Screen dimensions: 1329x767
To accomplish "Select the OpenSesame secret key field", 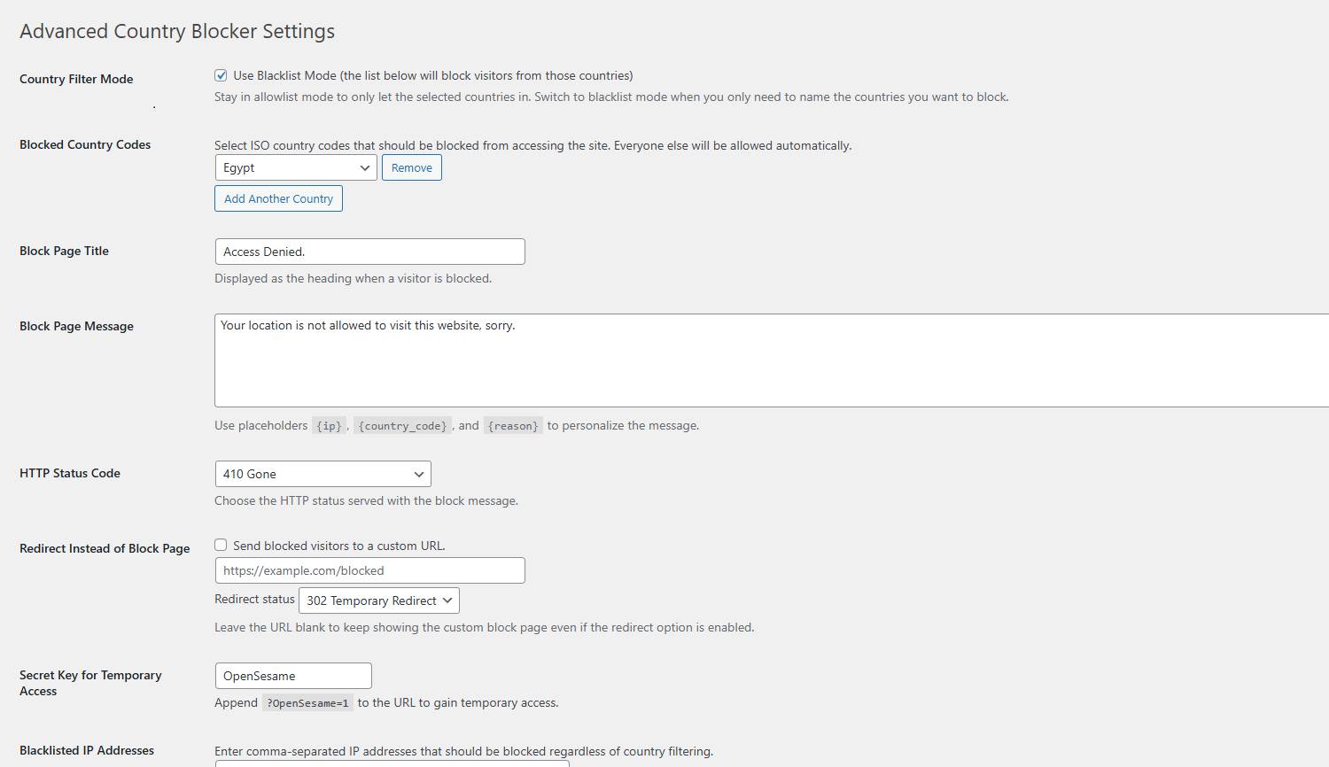I will click(293, 675).
